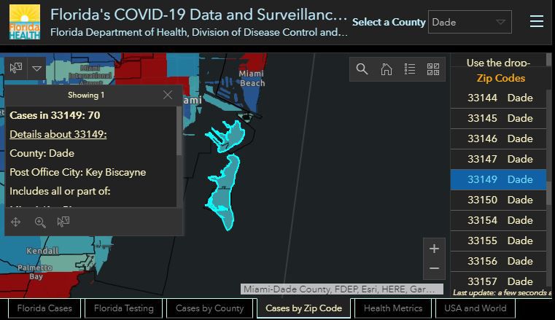Screen dimensions: 555x320
Task: Switch to Florida Testing tab
Action: point(123,308)
